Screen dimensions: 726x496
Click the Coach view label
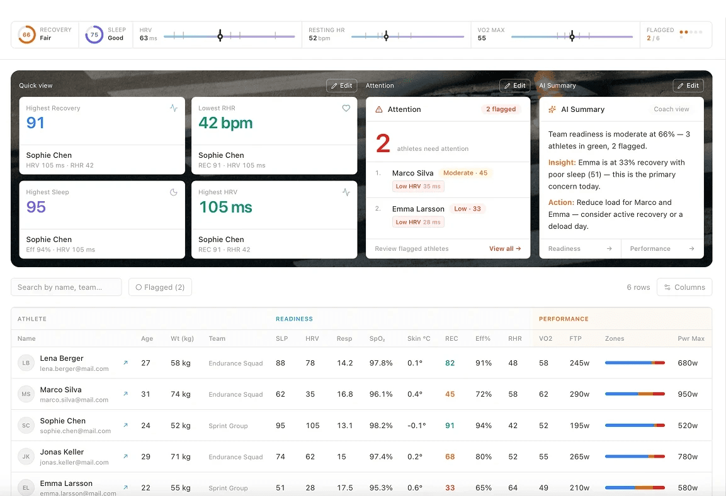[x=671, y=109]
